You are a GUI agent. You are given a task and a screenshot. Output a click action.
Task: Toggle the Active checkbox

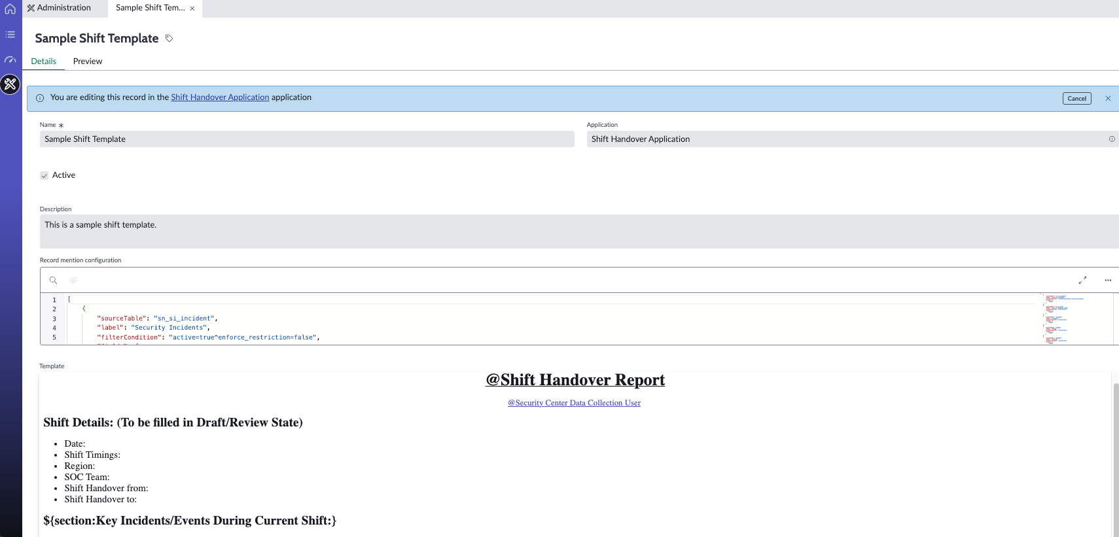click(44, 175)
